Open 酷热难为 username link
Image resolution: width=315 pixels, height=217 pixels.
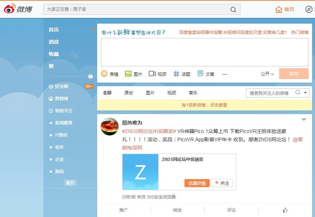point(132,123)
